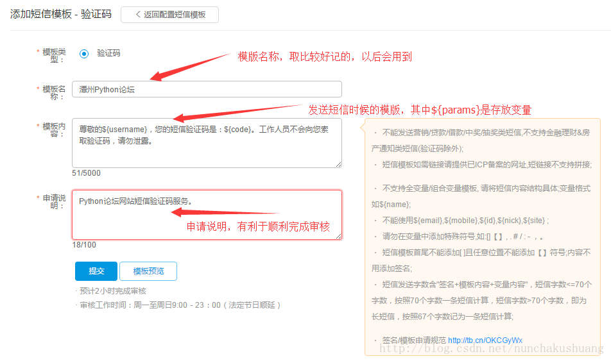Viewport: 611px width, 361px height.
Task: Click rule text 短信模板首尾不能添加[ ]
Action: click(481, 260)
